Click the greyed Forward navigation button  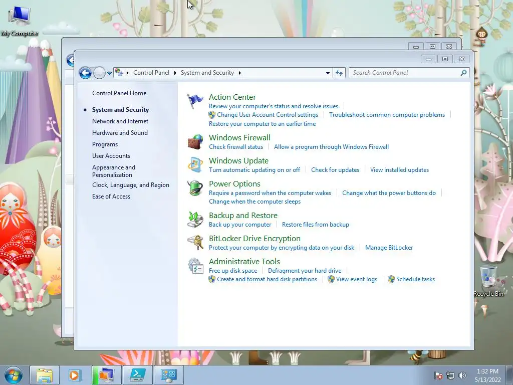[99, 73]
